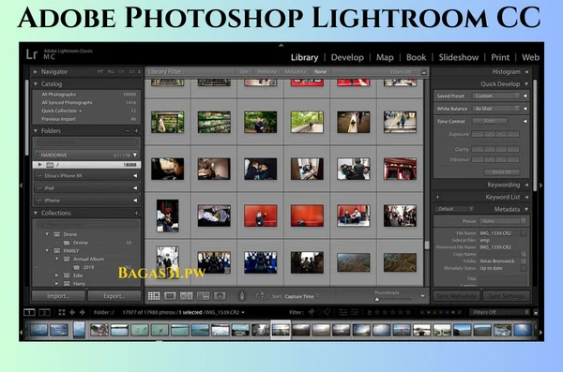The width and height of the screenshot is (563, 372).
Task: Expand the Histogram panel
Action: (526, 72)
